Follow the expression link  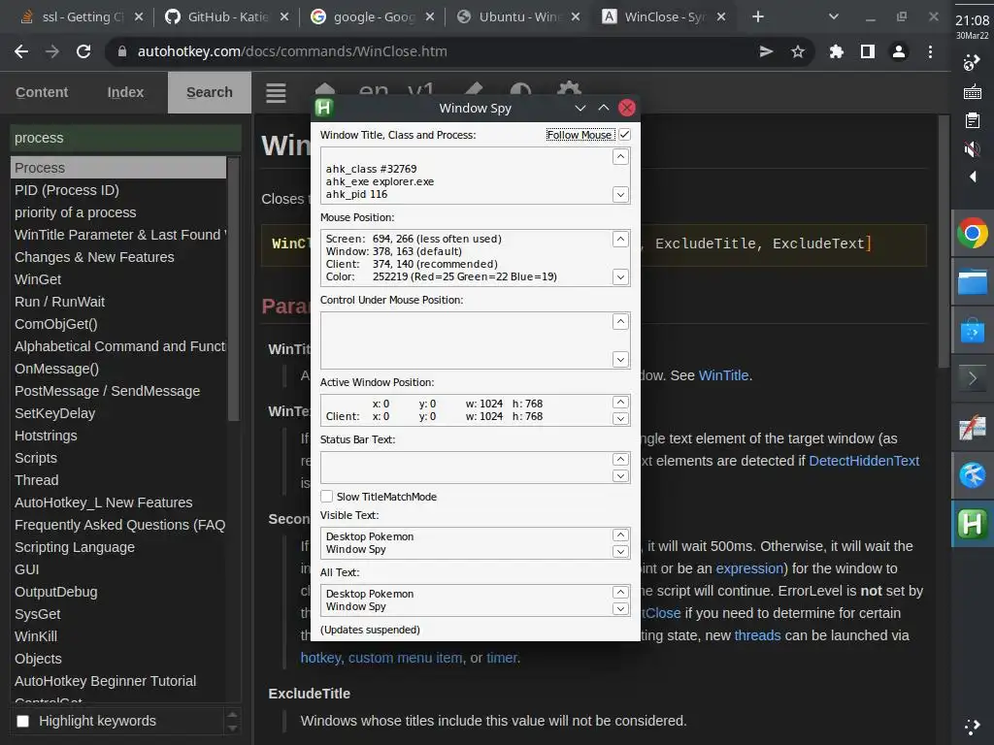749,568
